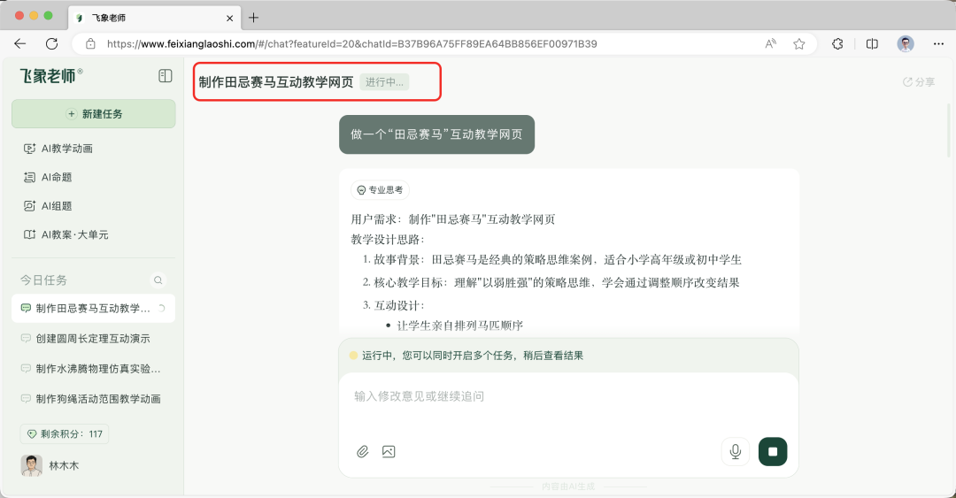This screenshot has height=498, width=956.
Task: Add page to favorites star
Action: (799, 44)
